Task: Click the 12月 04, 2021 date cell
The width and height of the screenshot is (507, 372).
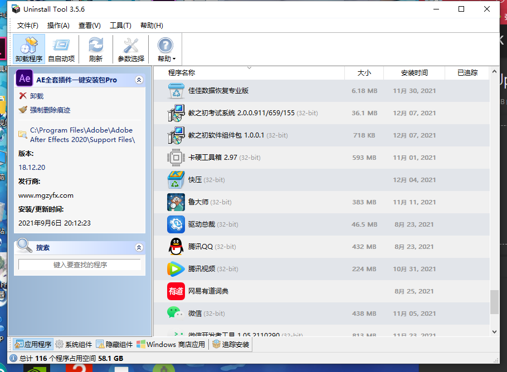Action: (414, 180)
